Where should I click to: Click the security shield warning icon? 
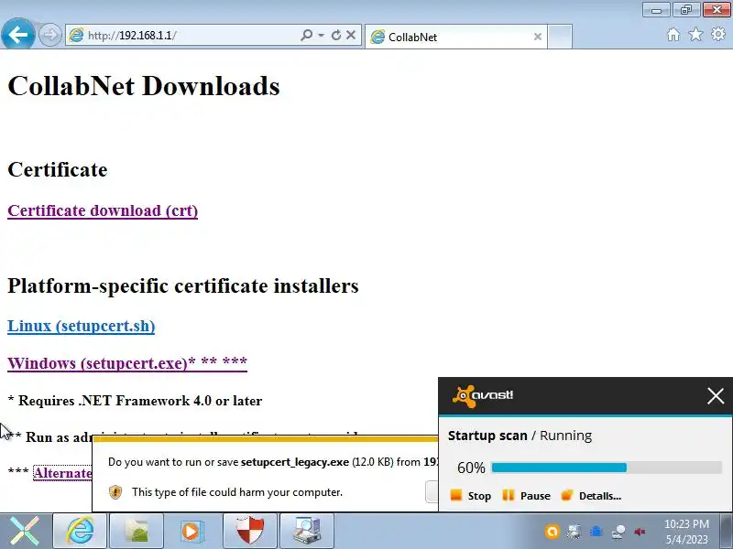tap(115, 492)
